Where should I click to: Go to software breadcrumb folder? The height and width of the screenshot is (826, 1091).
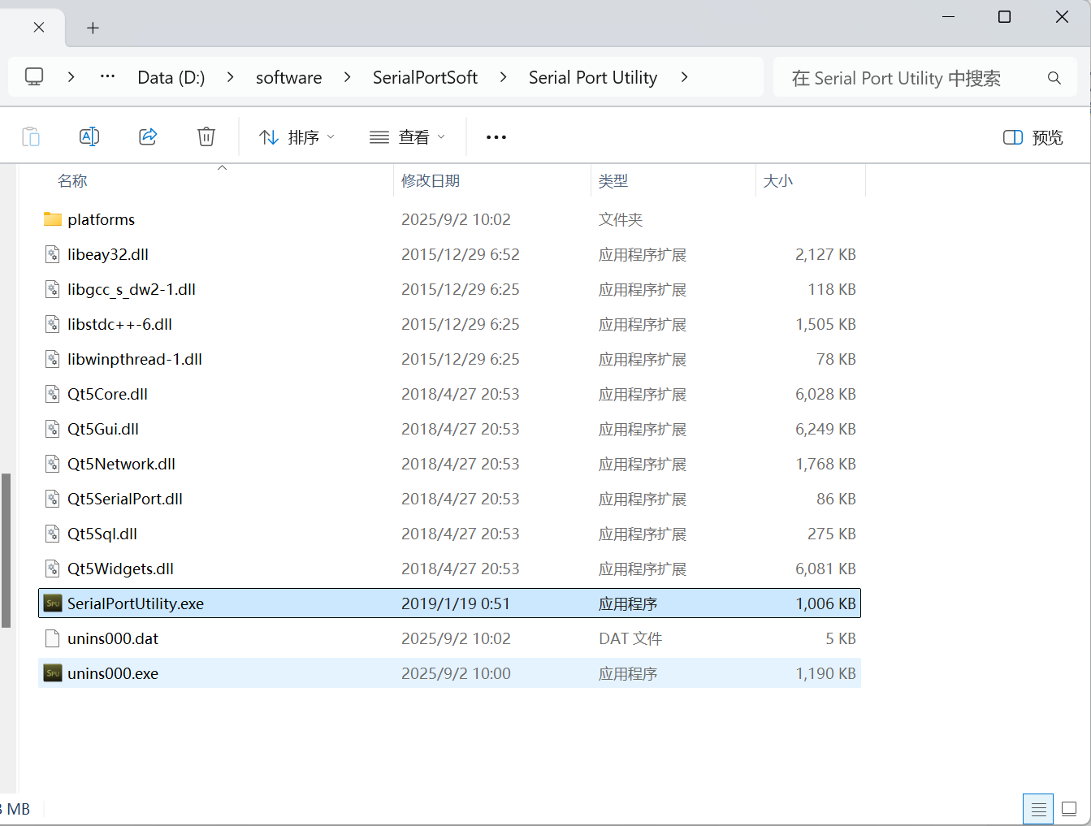pyautogui.click(x=288, y=77)
